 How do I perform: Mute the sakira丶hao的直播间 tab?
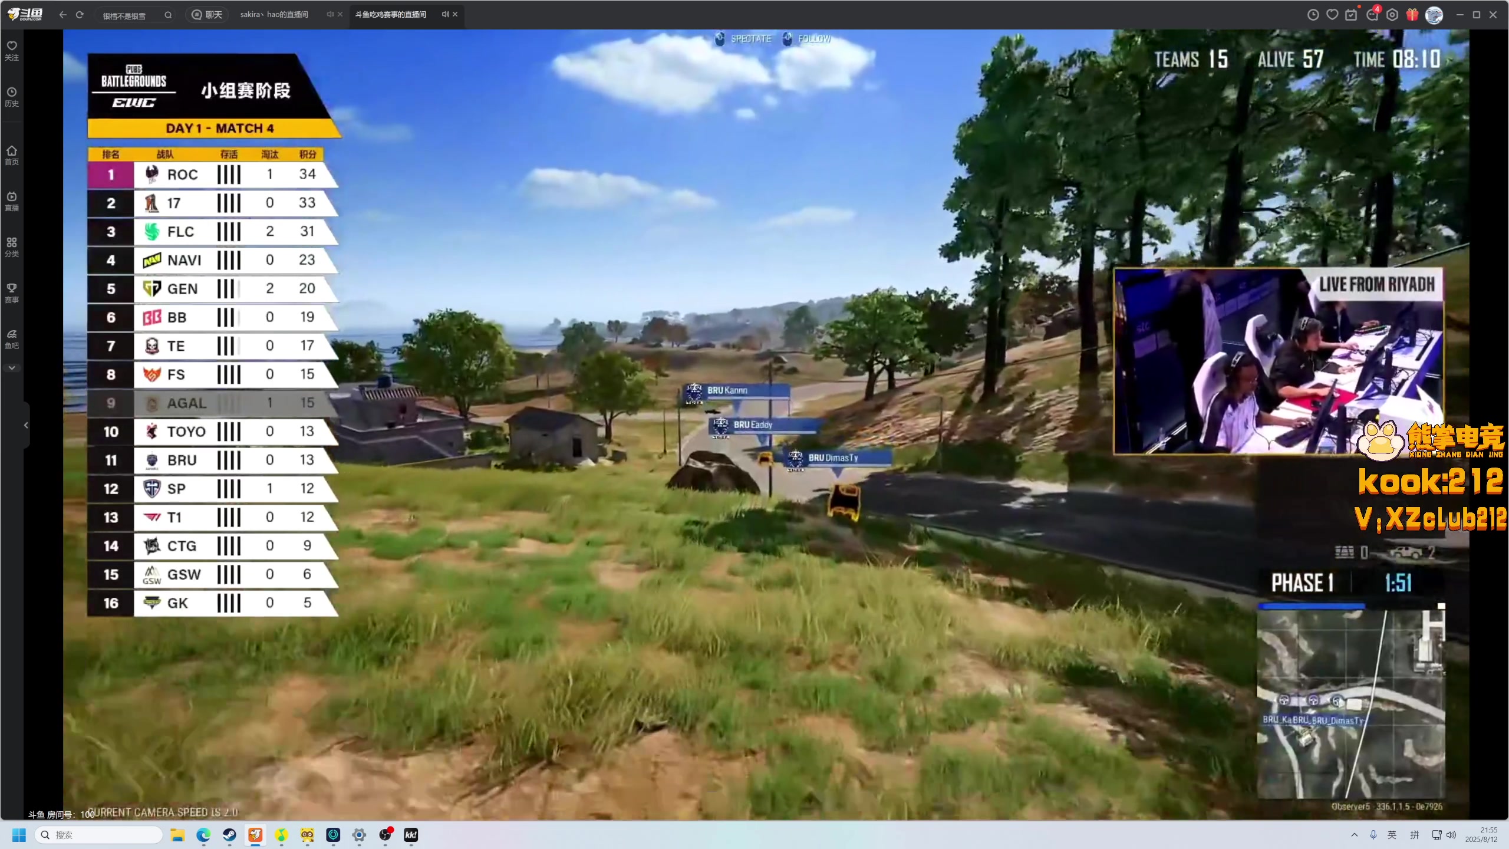[330, 14]
